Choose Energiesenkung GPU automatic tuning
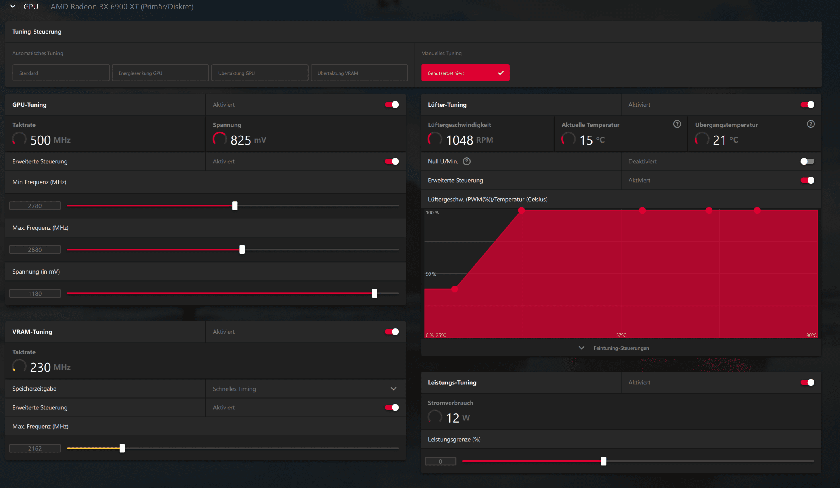Viewport: 840px width, 488px height. tap(160, 73)
